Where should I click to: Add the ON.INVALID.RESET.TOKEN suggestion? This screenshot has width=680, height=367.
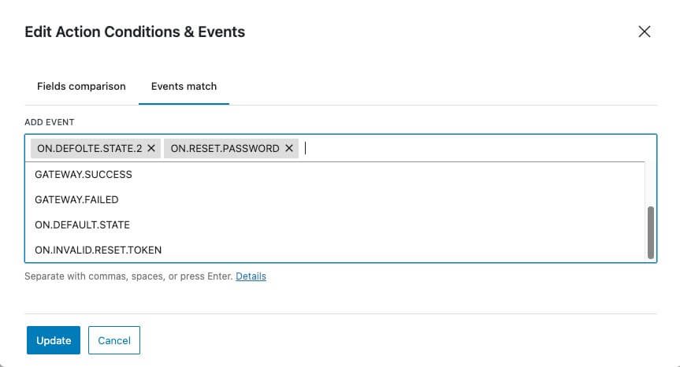click(x=98, y=250)
